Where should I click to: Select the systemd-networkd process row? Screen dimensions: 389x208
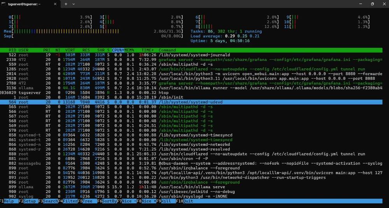pos(191,145)
